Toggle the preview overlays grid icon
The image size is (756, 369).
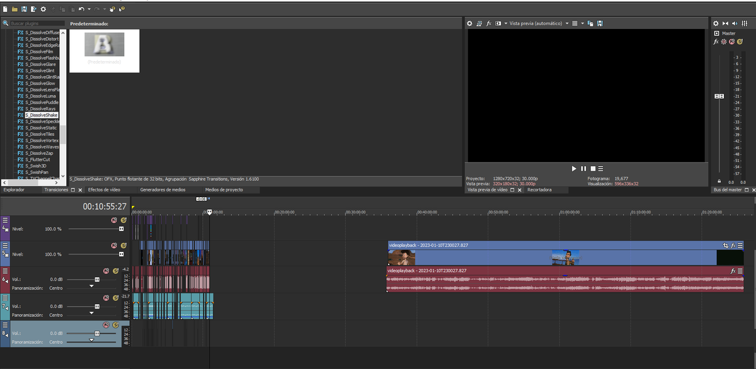(x=575, y=23)
